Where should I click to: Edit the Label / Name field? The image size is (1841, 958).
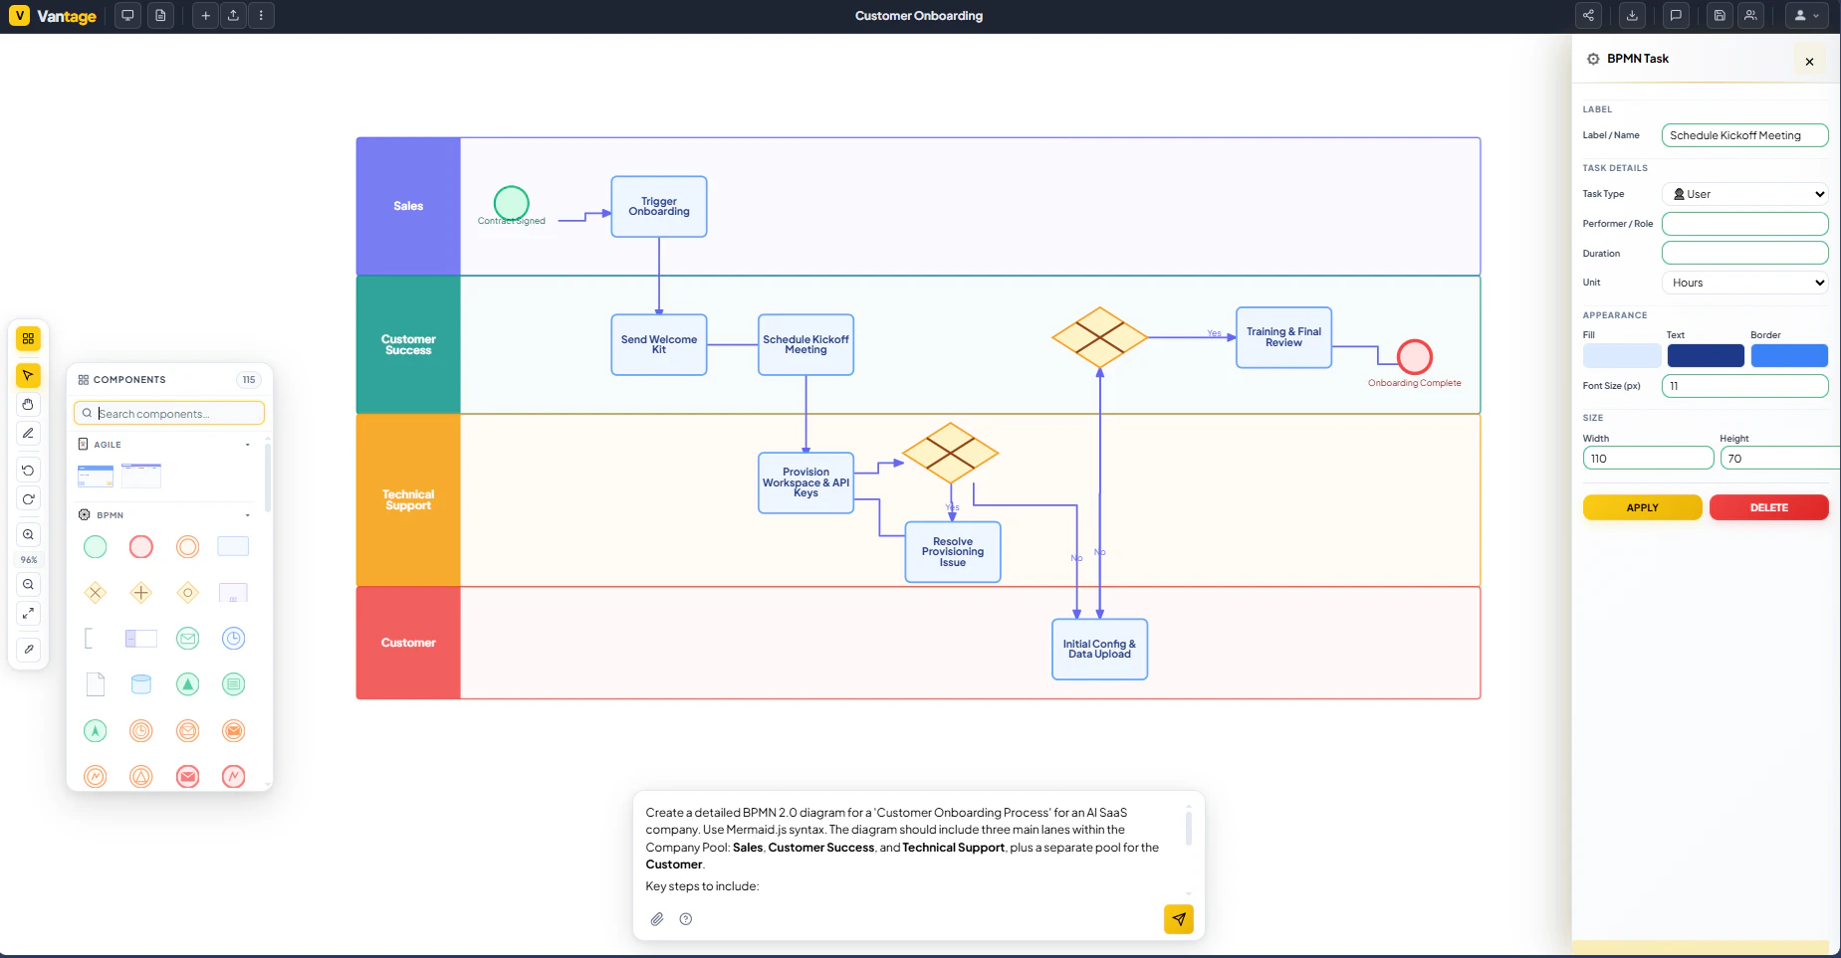point(1744,135)
